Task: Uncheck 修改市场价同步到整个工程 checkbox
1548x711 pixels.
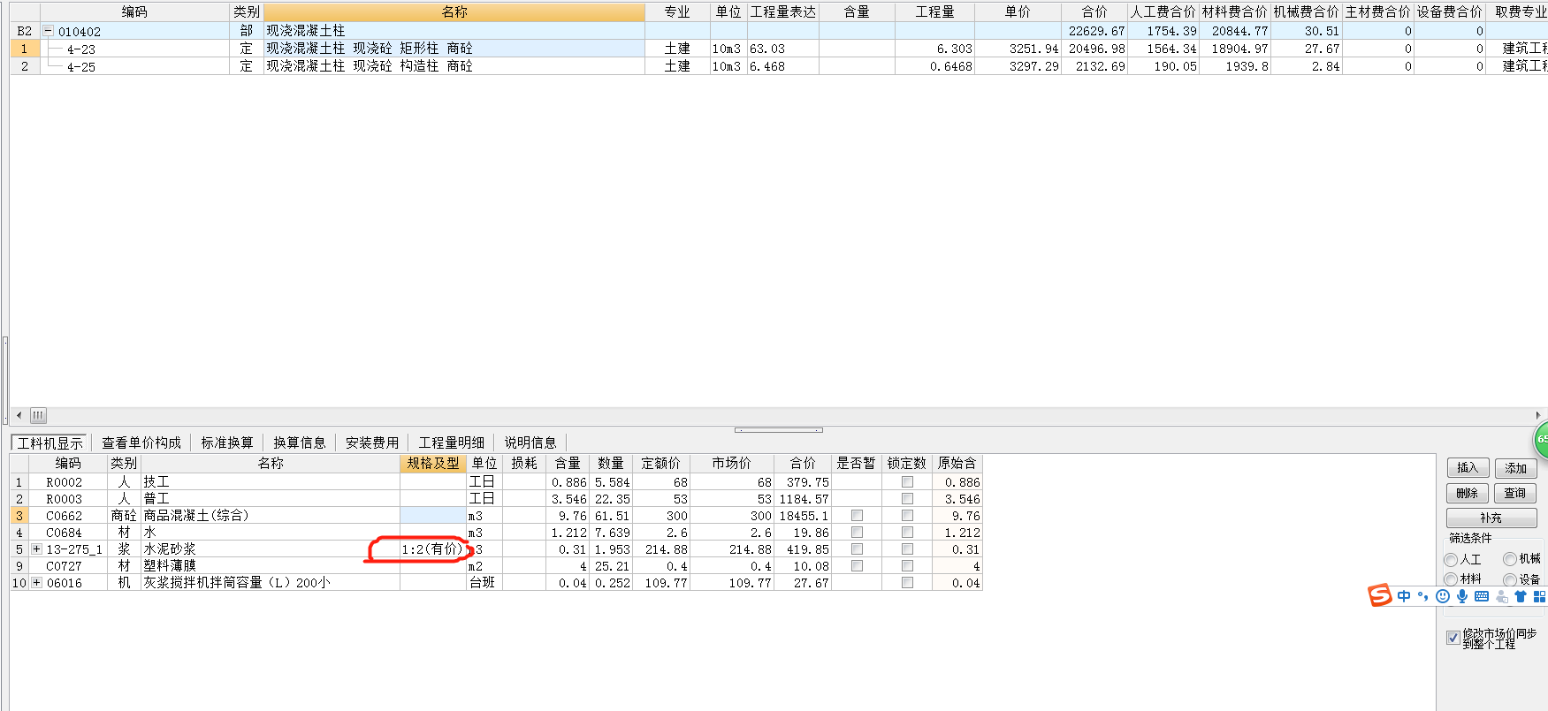Action: (x=1453, y=638)
